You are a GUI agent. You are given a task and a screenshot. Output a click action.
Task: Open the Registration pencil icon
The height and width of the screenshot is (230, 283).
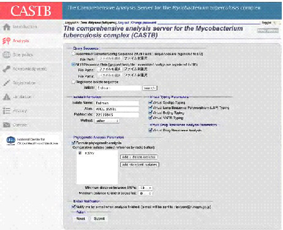click(7, 83)
